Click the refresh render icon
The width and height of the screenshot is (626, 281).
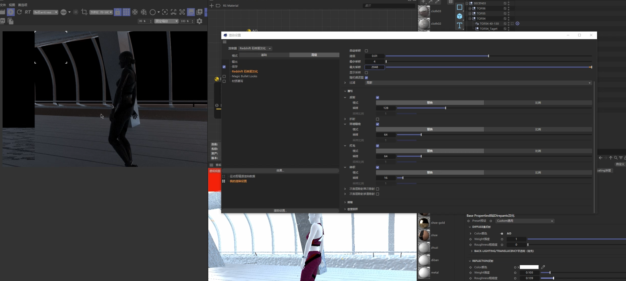[19, 12]
